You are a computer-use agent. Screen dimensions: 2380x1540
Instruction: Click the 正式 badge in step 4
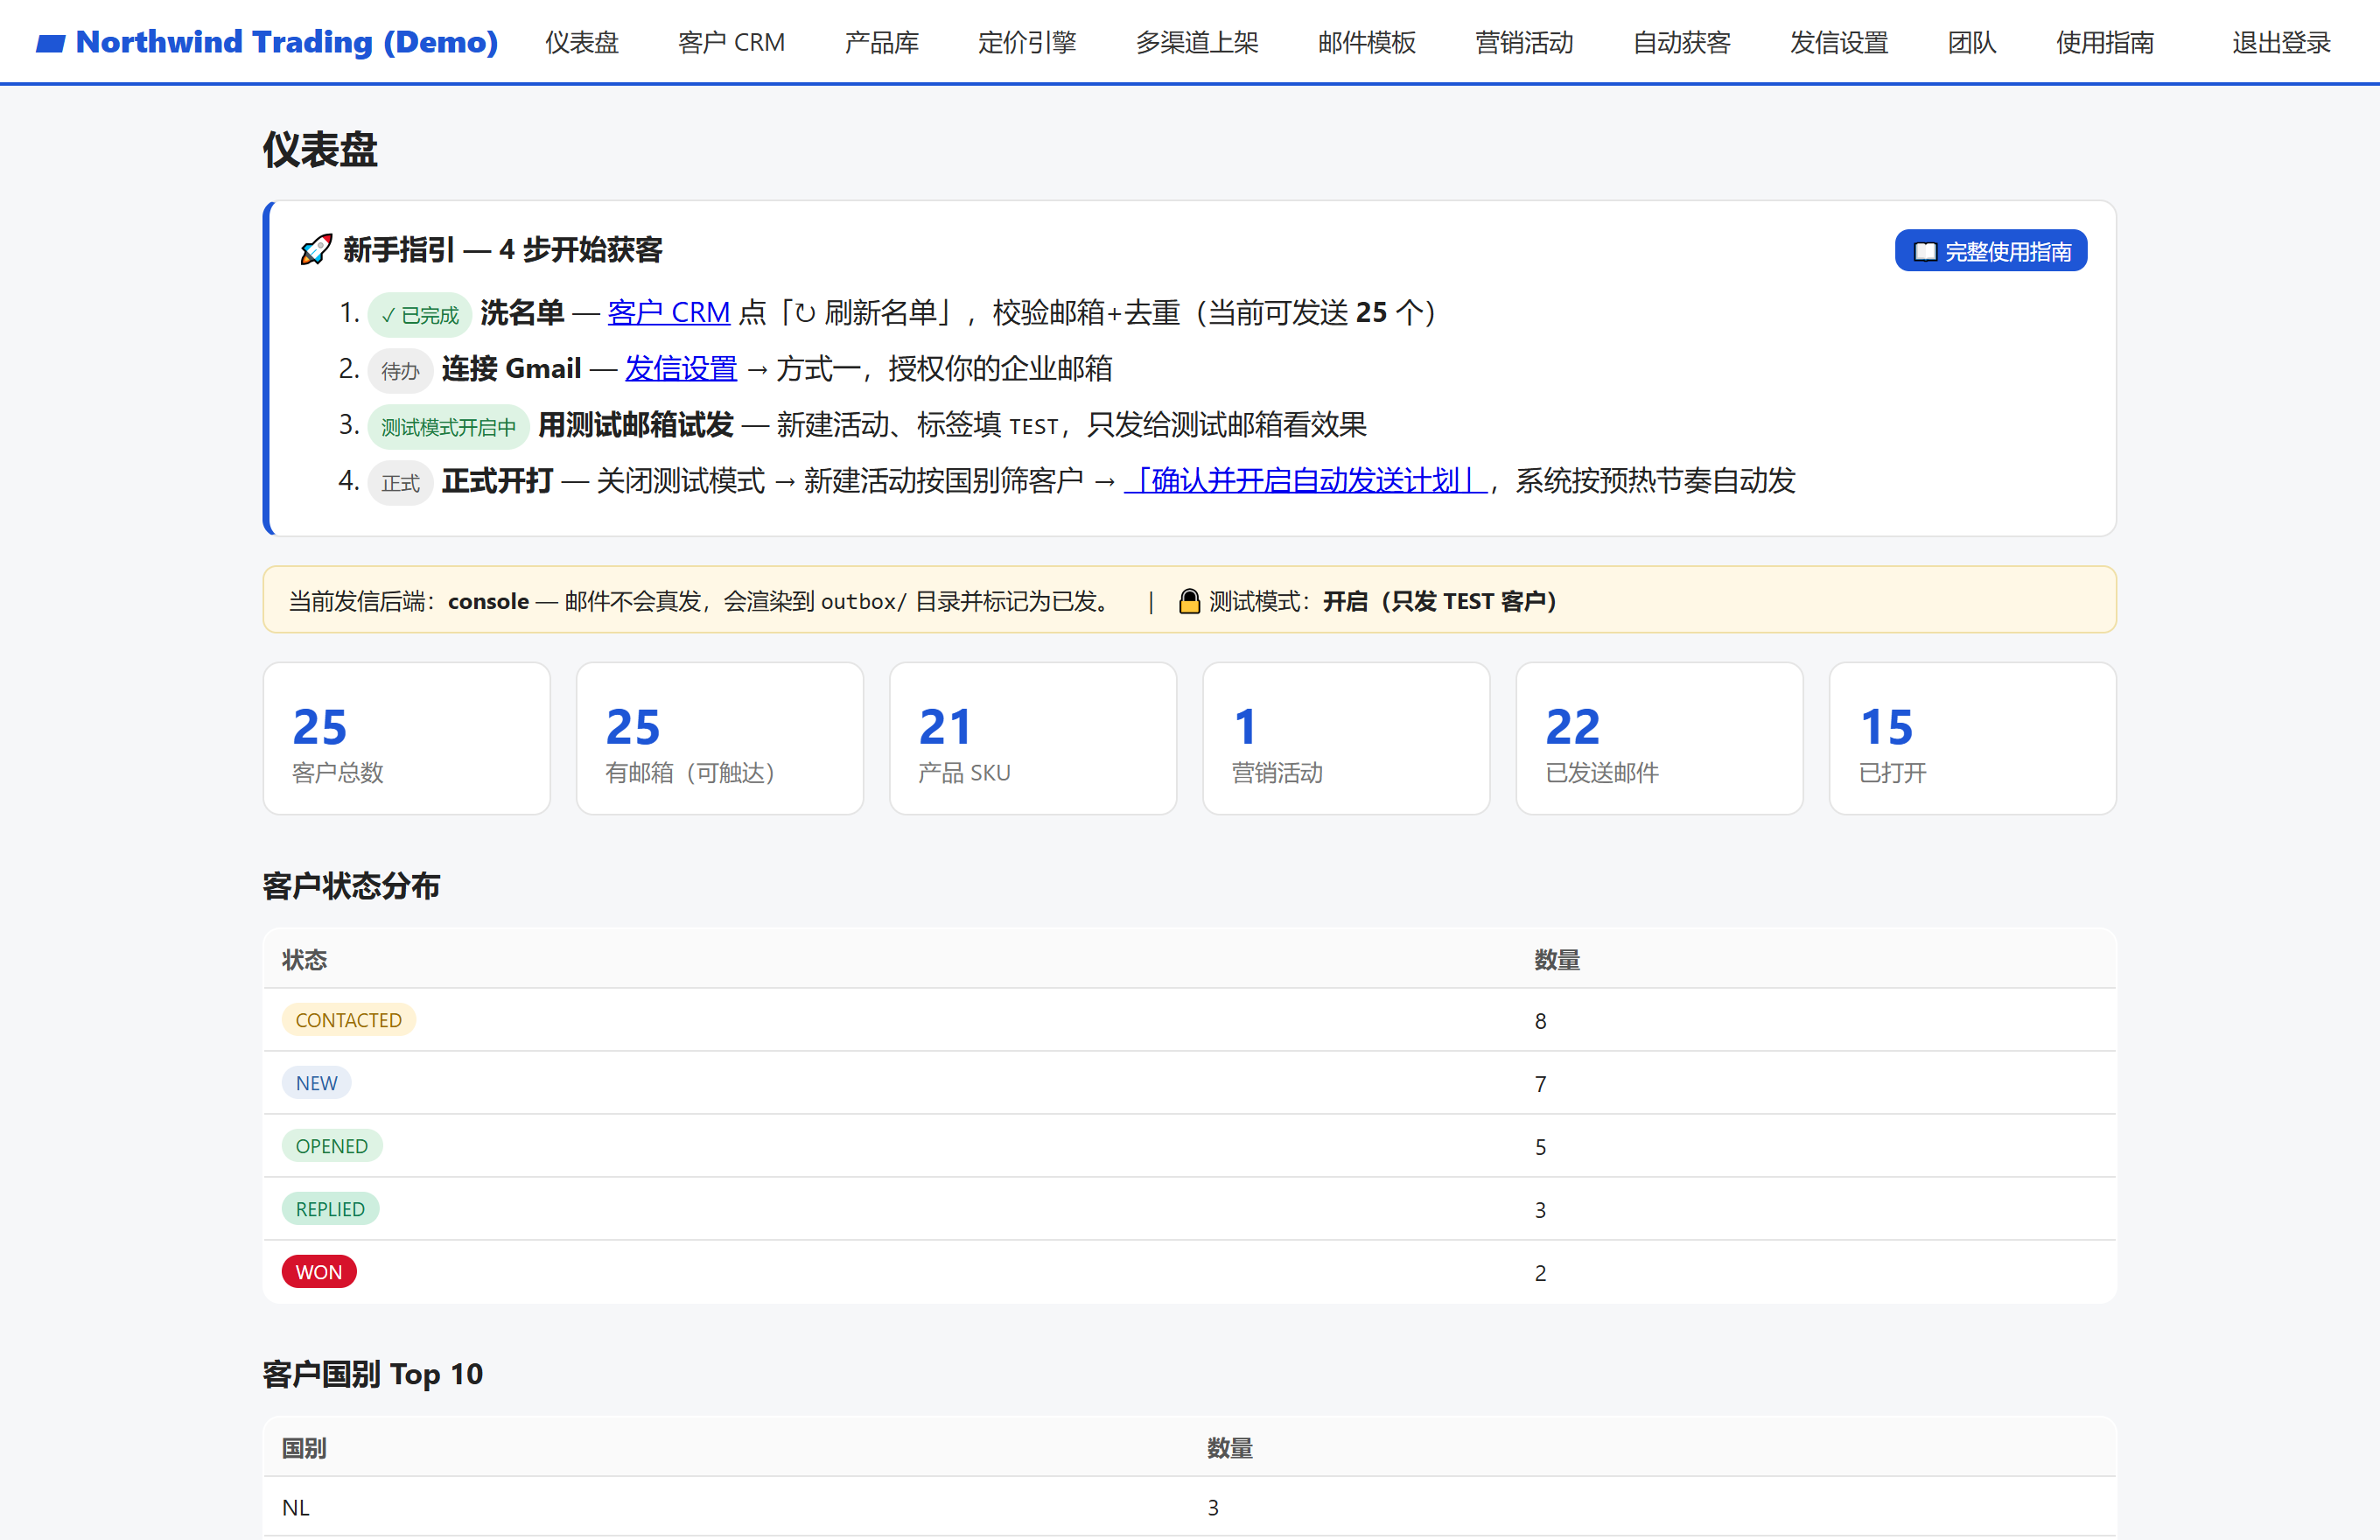tap(400, 483)
